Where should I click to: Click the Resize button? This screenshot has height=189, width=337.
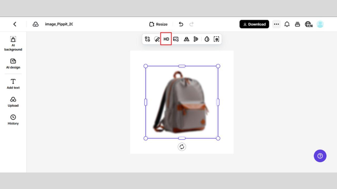click(x=158, y=24)
